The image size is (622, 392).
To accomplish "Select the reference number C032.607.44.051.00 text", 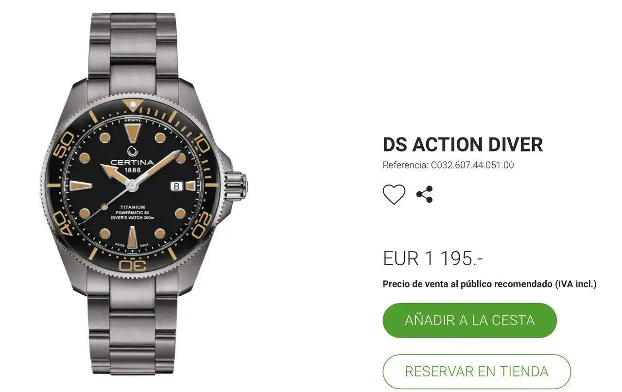I will 472,165.
